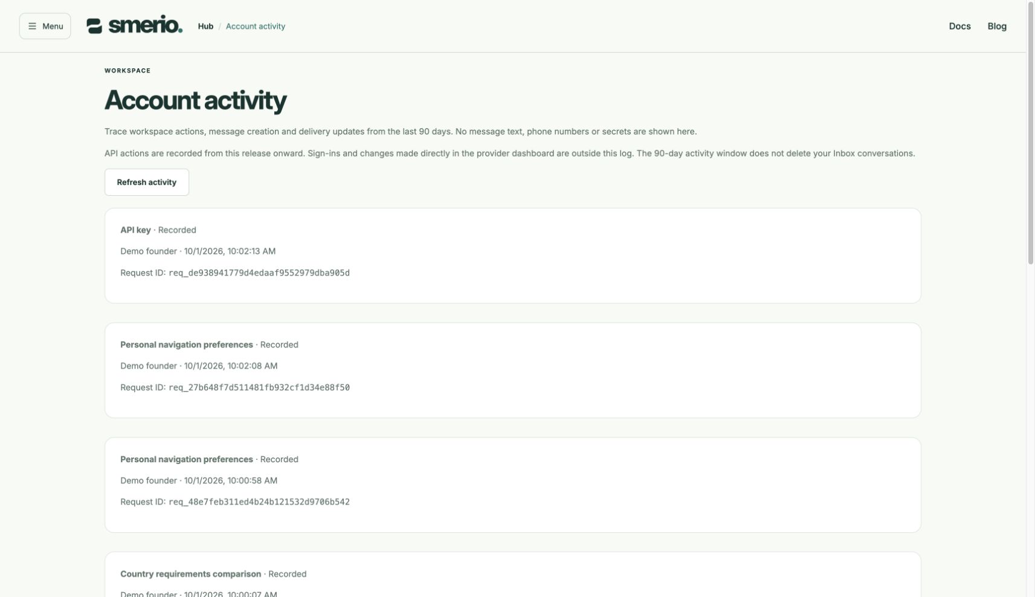
Task: Click Country requirements comparison entry title
Action: click(x=191, y=573)
